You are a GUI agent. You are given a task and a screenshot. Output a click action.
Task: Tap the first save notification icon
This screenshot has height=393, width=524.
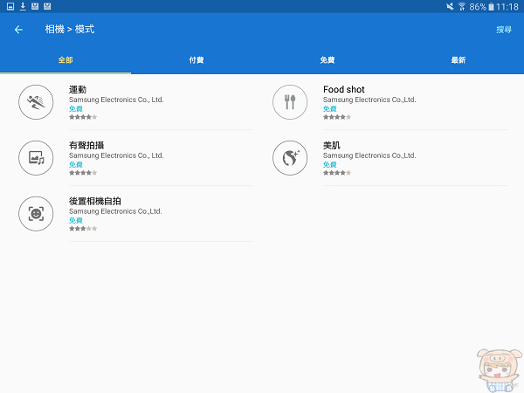point(35,6)
